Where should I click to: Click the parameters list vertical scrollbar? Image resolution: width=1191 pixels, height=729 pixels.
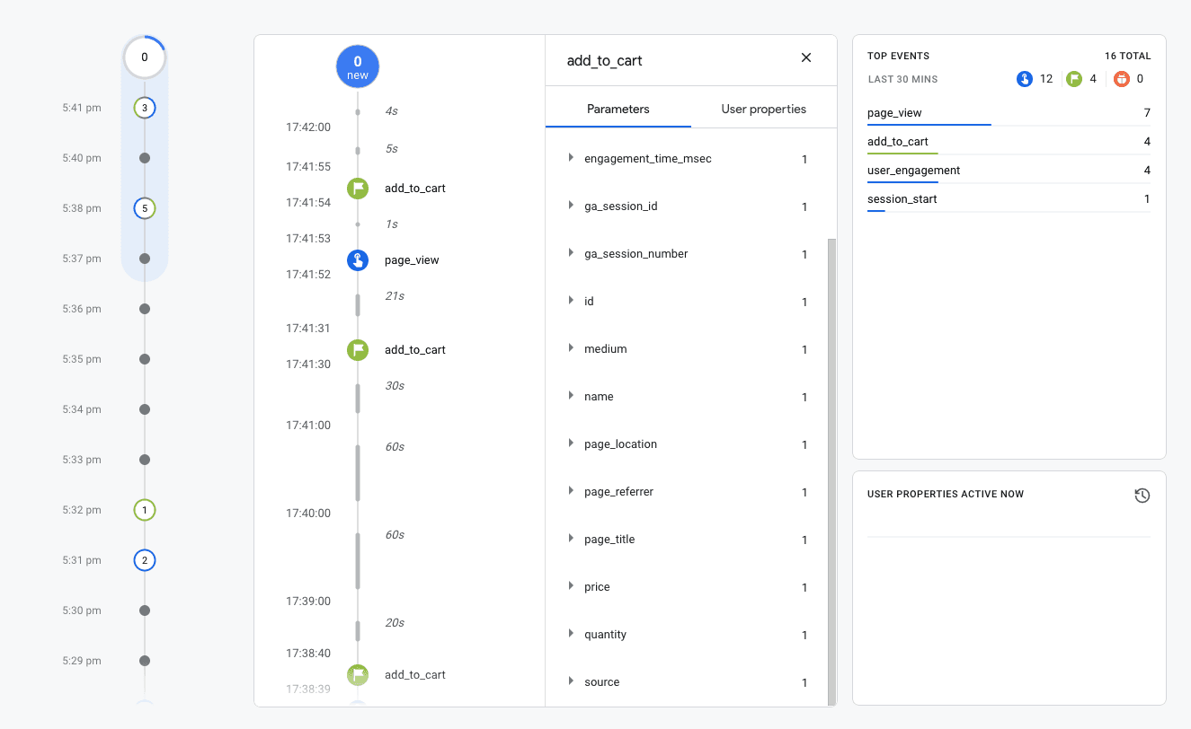click(x=831, y=467)
